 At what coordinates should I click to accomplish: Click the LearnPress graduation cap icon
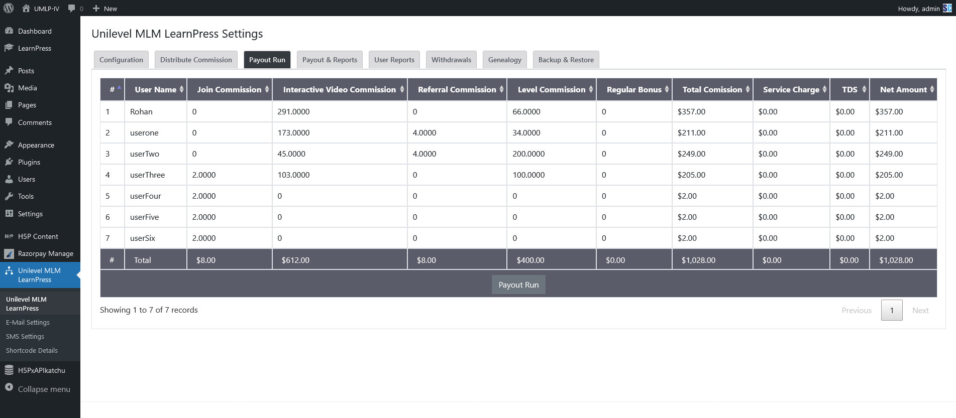click(9, 48)
